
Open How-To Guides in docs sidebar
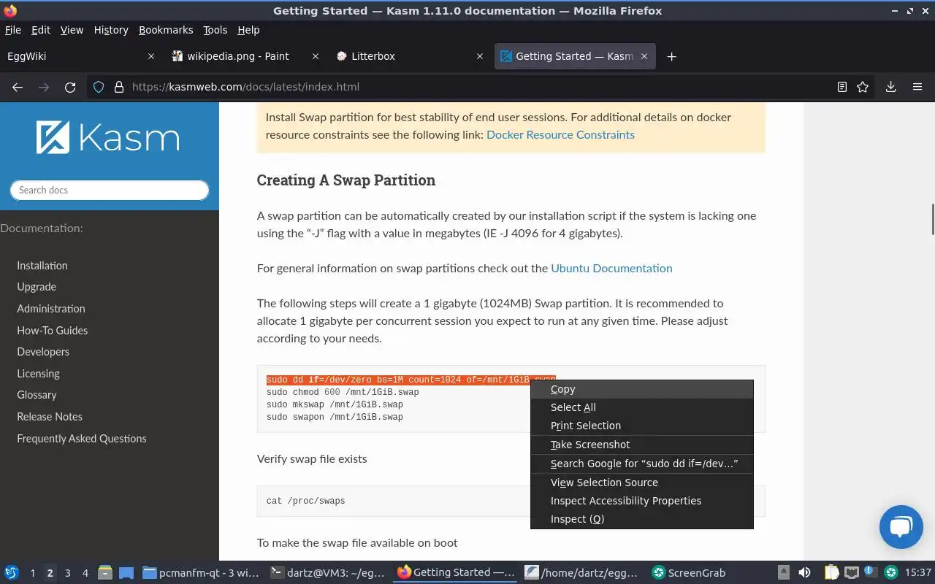click(x=53, y=331)
